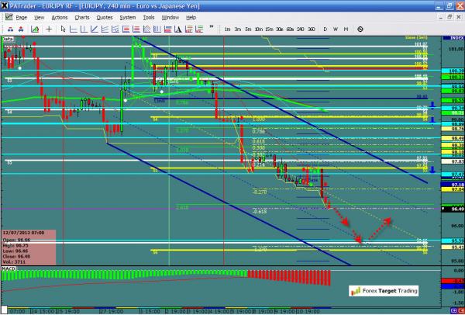Switch chart to 240 minute timeframe

(x=301, y=29)
